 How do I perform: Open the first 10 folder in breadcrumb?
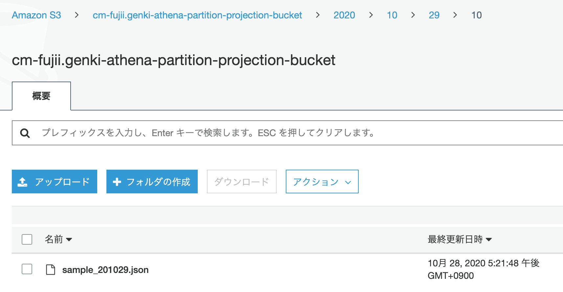click(392, 15)
